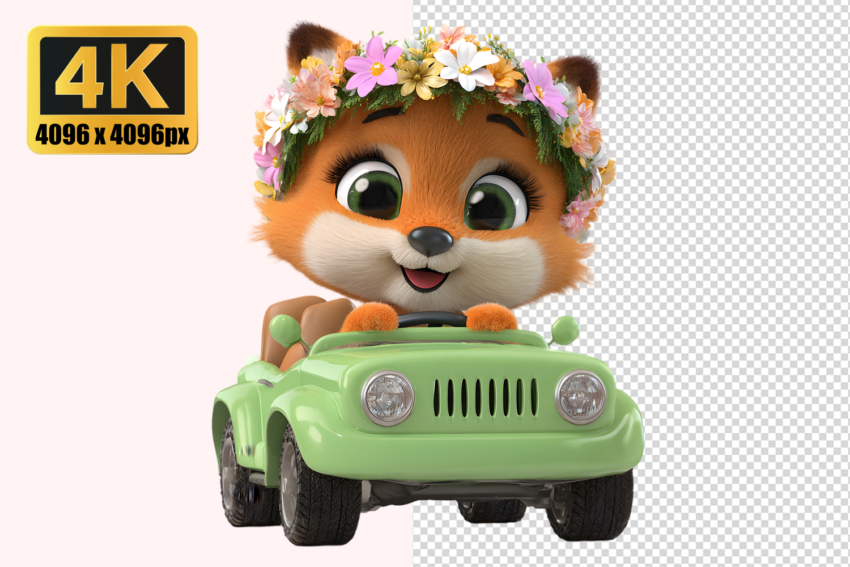Click the round green mirror on checkerboard side

[x=565, y=329]
